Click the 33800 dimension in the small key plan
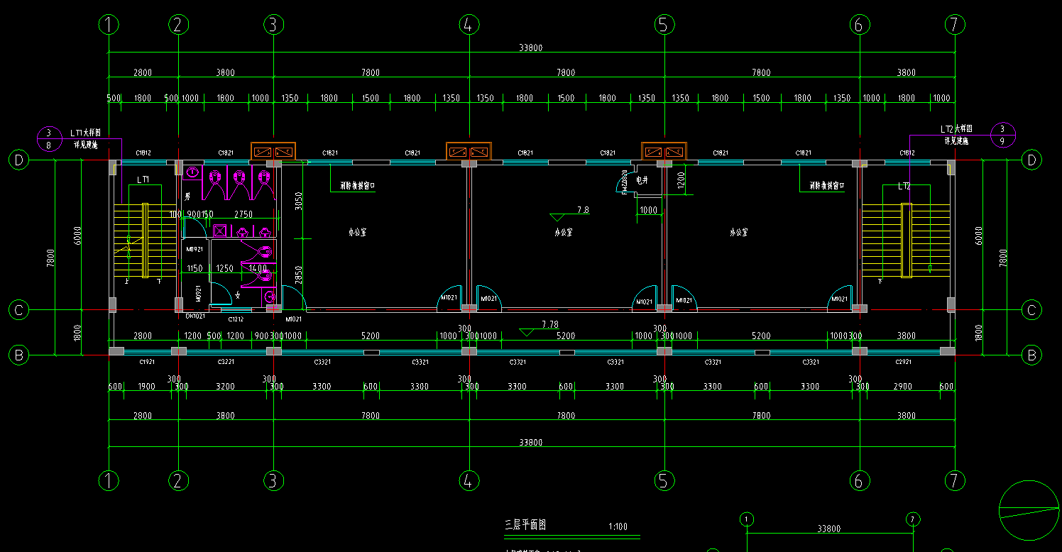The height and width of the screenshot is (552, 1062). (829, 529)
